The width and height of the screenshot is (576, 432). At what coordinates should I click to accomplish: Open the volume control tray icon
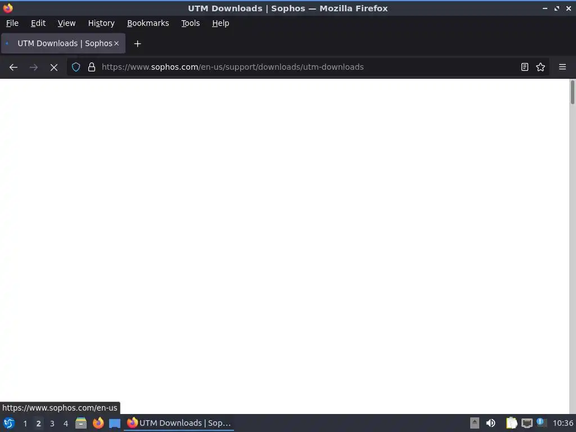tap(490, 423)
